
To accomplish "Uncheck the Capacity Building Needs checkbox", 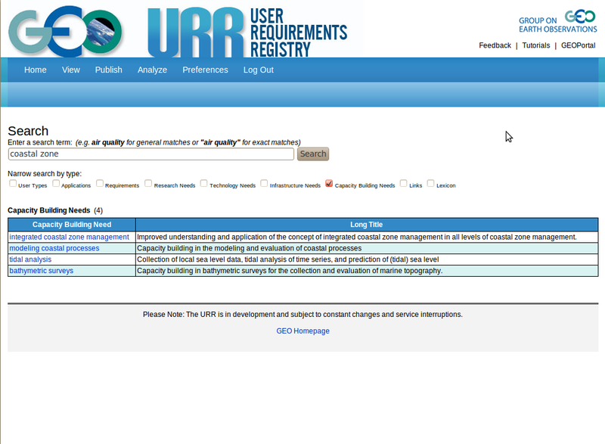I will click(x=329, y=183).
